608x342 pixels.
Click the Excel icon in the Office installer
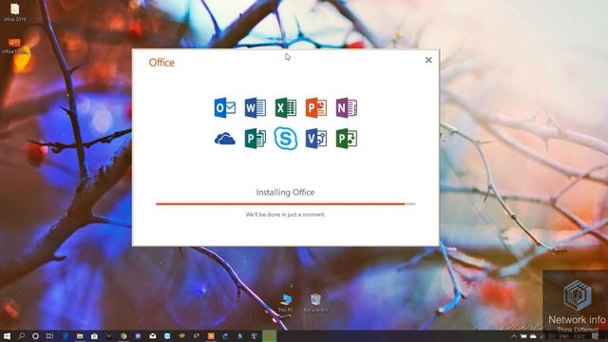pos(286,107)
